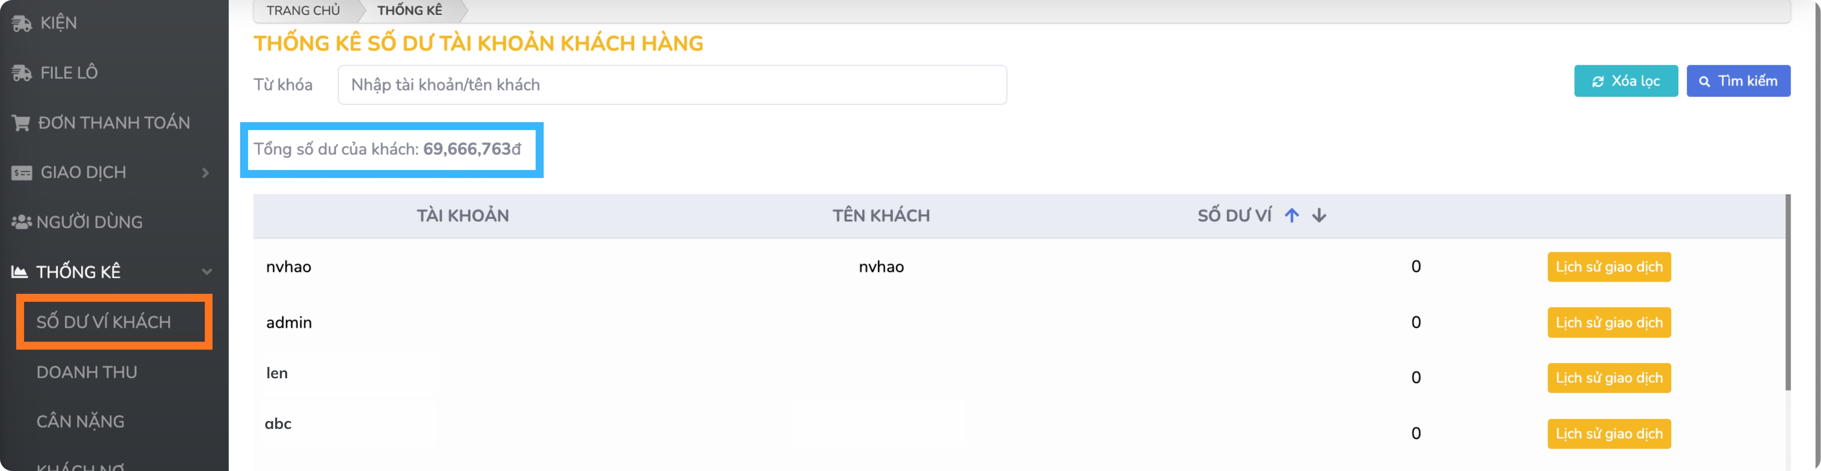Open the SỐ DƯ VÍ KHÁCH menu item
Image resolution: width=1821 pixels, height=471 pixels.
pyautogui.click(x=104, y=322)
